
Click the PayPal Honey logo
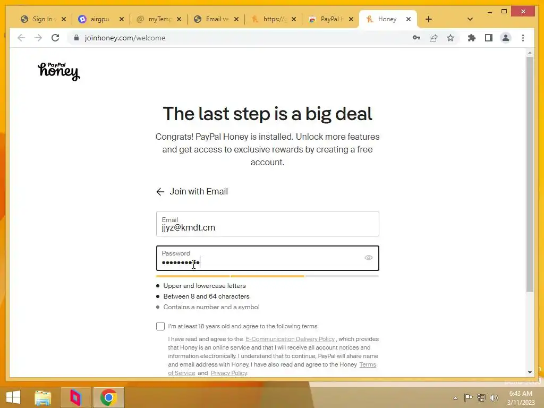59,72
